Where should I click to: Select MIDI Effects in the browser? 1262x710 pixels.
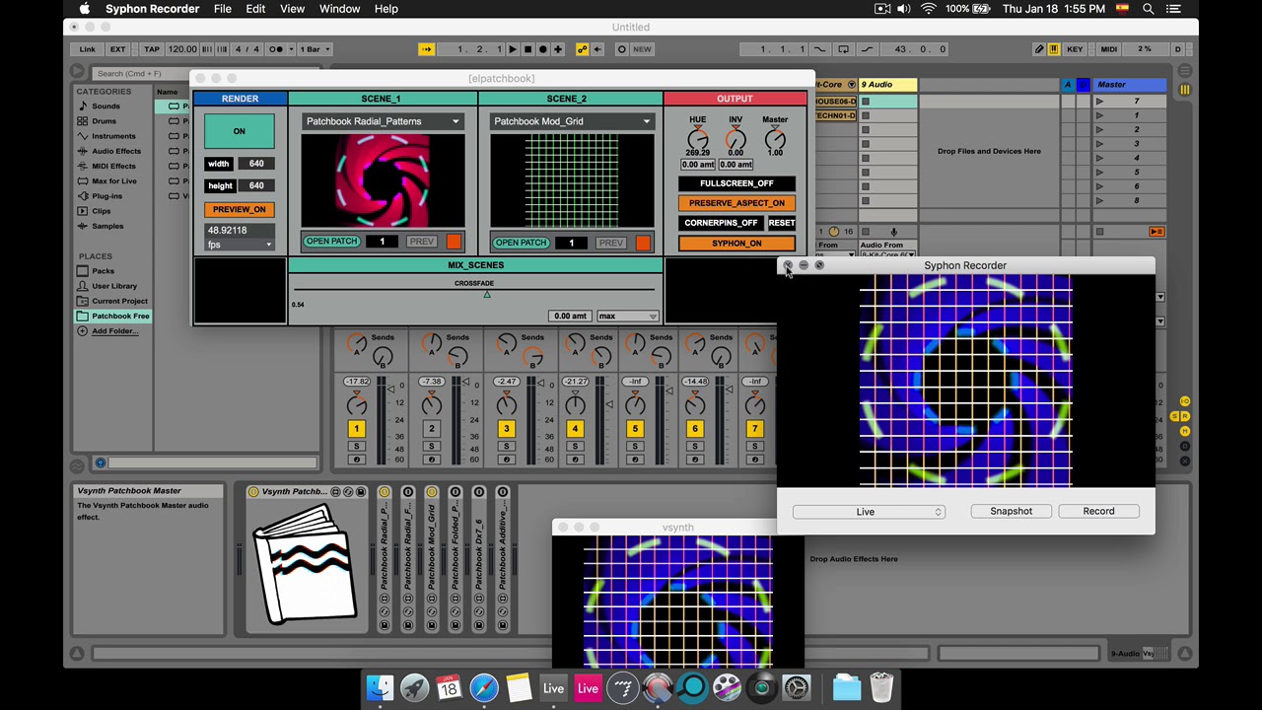tap(113, 166)
